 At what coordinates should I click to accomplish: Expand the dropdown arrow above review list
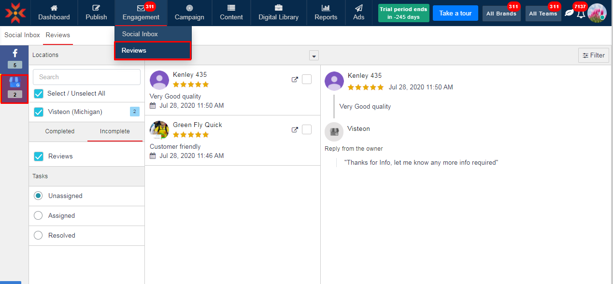(x=314, y=56)
